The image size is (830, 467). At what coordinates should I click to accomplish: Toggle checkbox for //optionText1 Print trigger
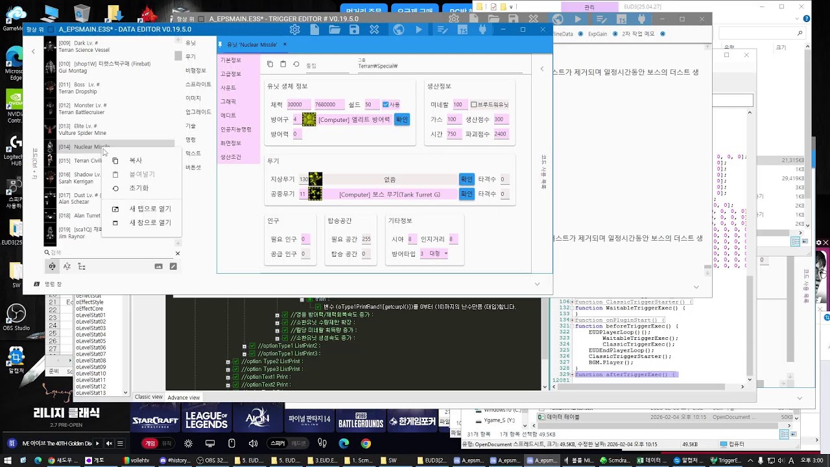pyautogui.click(x=235, y=377)
